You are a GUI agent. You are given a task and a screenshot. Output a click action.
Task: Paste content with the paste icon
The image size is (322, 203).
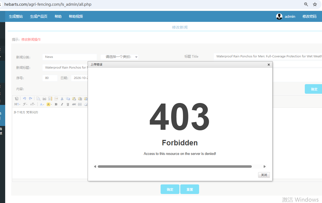[74, 99]
